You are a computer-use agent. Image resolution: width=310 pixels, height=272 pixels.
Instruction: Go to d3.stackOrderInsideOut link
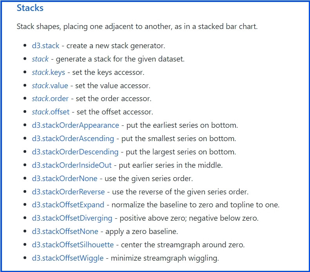click(x=72, y=165)
